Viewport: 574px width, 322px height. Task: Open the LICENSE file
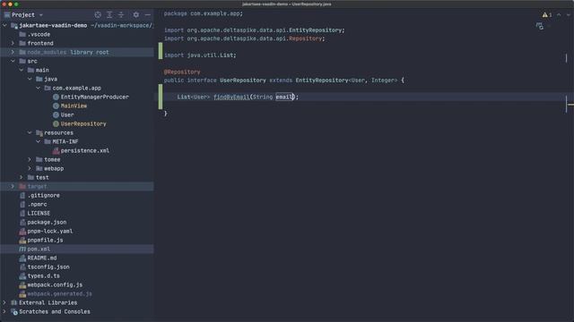(x=39, y=213)
